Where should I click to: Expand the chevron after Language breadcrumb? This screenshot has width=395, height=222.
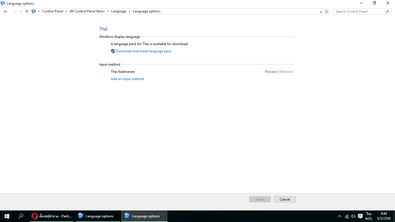click(x=130, y=12)
